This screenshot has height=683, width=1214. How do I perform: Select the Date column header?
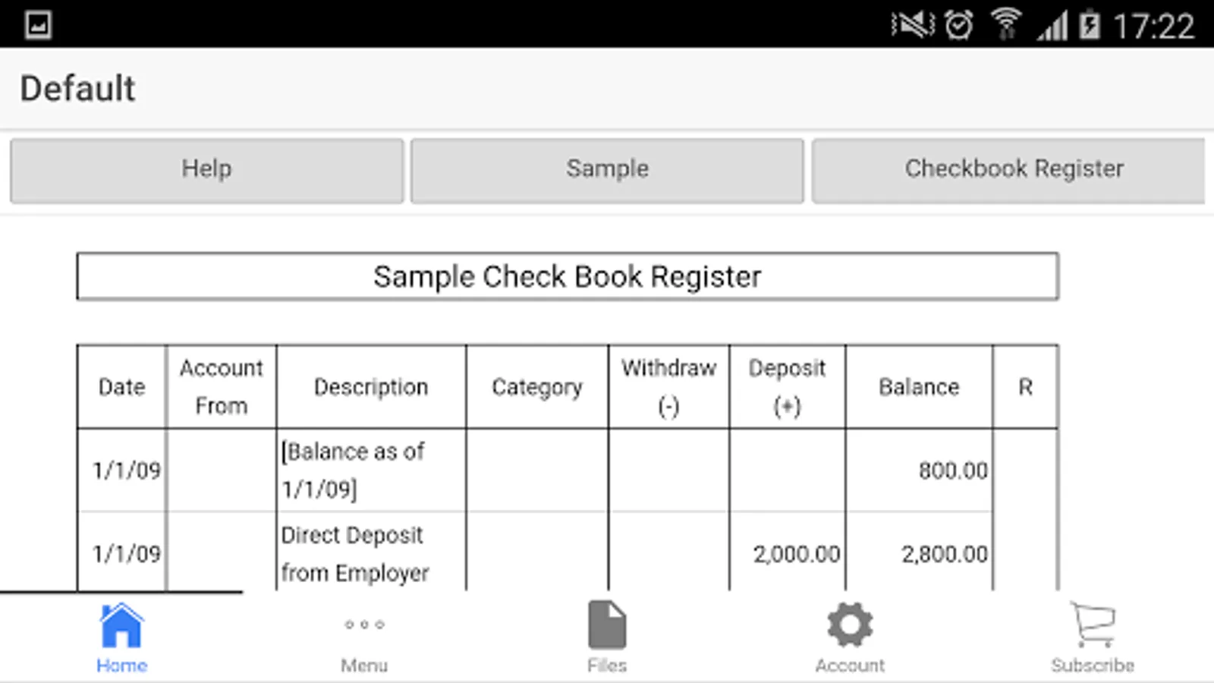coord(121,387)
